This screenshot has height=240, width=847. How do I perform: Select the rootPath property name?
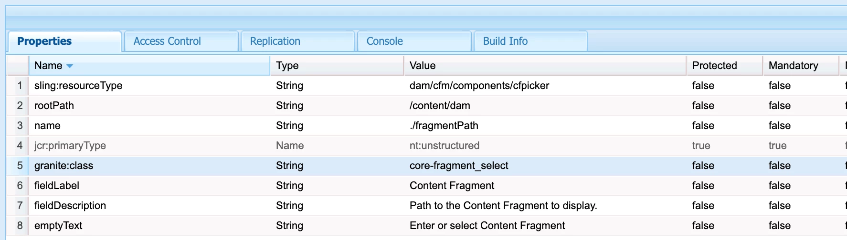click(54, 106)
